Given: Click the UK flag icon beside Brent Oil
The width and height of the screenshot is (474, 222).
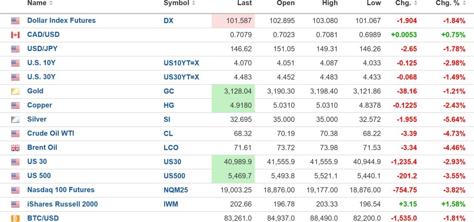Looking at the screenshot, I should click(x=15, y=148).
